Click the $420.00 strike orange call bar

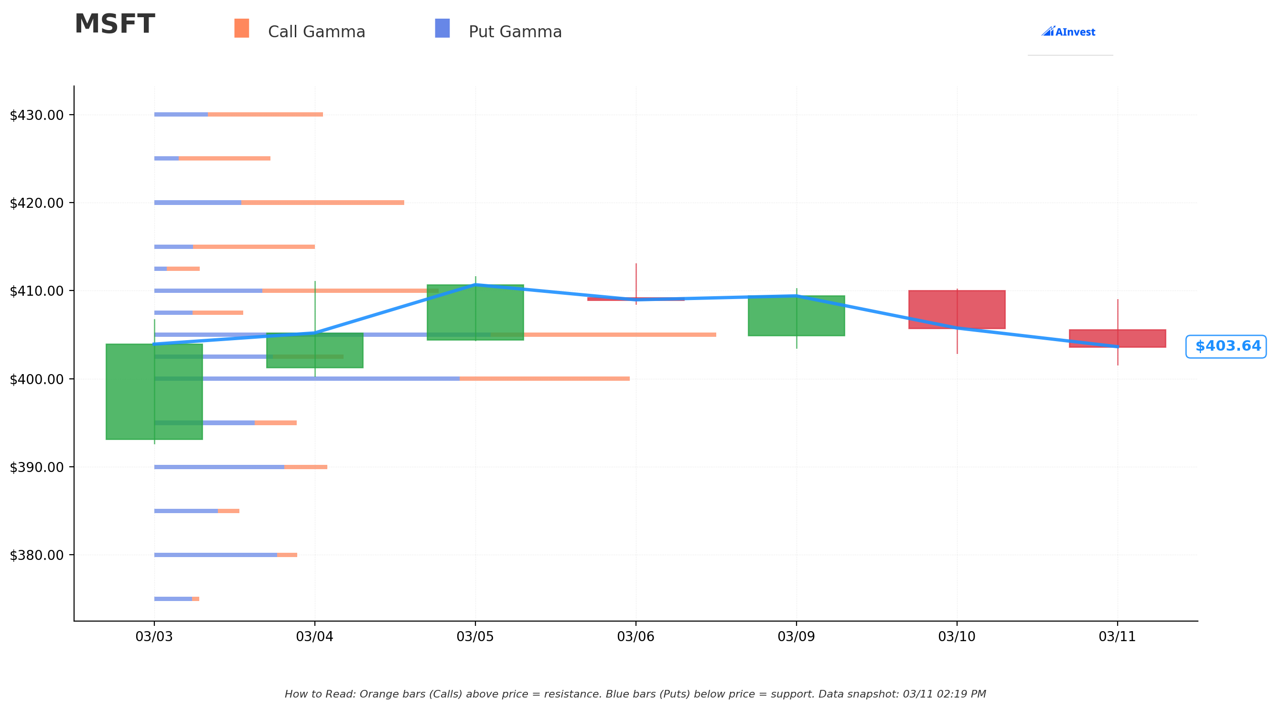(x=323, y=203)
